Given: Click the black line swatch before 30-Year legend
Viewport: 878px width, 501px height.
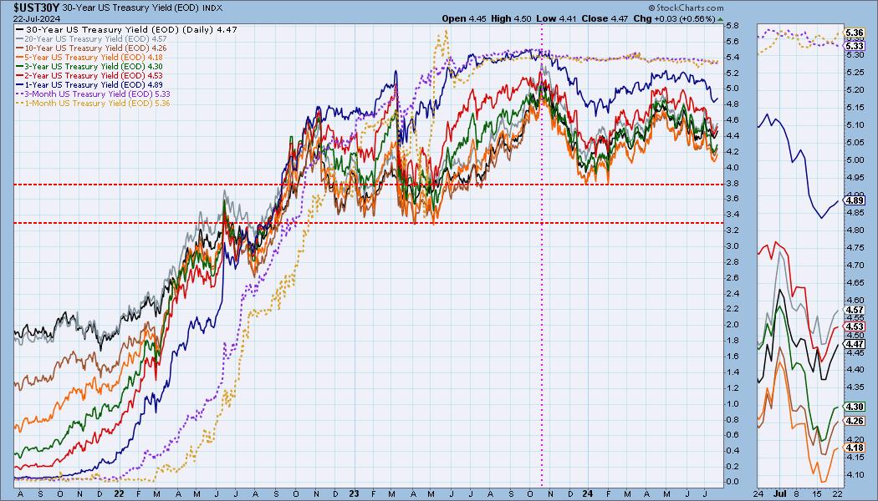Looking at the screenshot, I should pos(19,29).
